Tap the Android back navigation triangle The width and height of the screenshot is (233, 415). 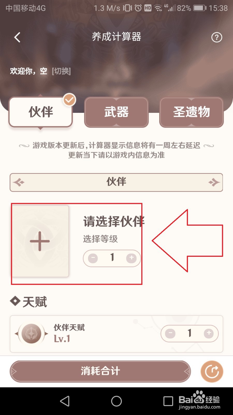coord(65,401)
